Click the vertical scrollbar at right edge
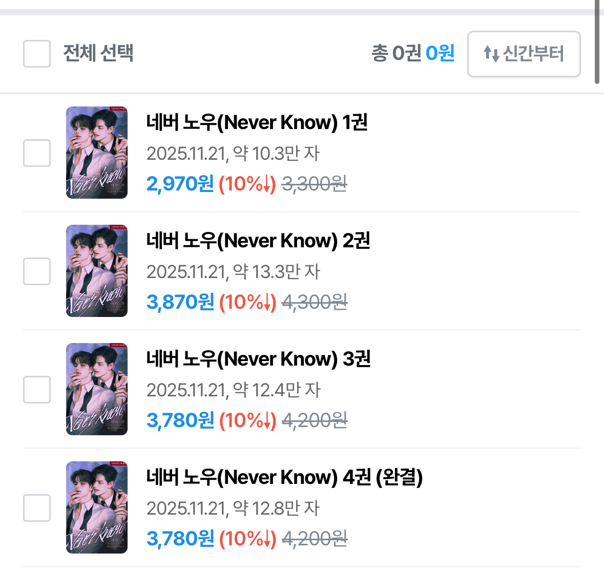 597,41
